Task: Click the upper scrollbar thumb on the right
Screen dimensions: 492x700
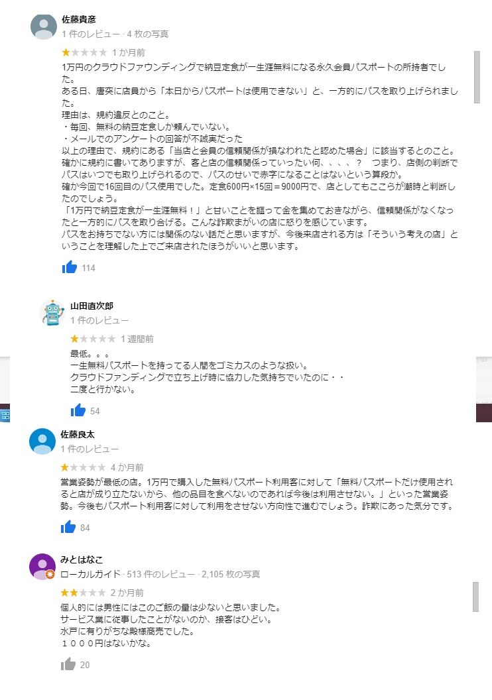Action: click(x=477, y=78)
